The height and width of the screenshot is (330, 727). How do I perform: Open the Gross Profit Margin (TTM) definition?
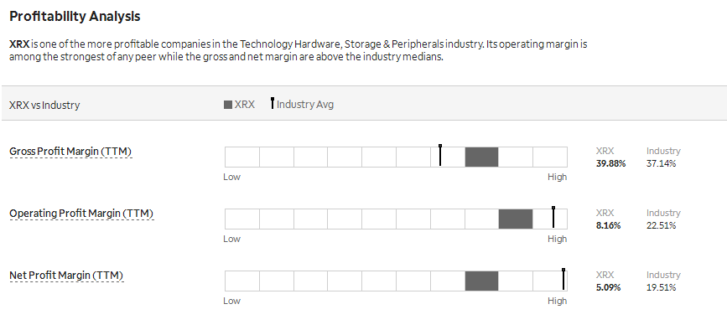(x=70, y=152)
